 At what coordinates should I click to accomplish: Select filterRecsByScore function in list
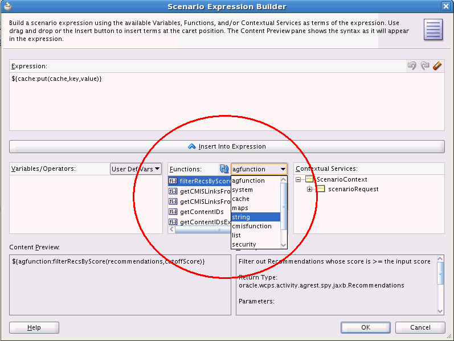[x=199, y=181]
